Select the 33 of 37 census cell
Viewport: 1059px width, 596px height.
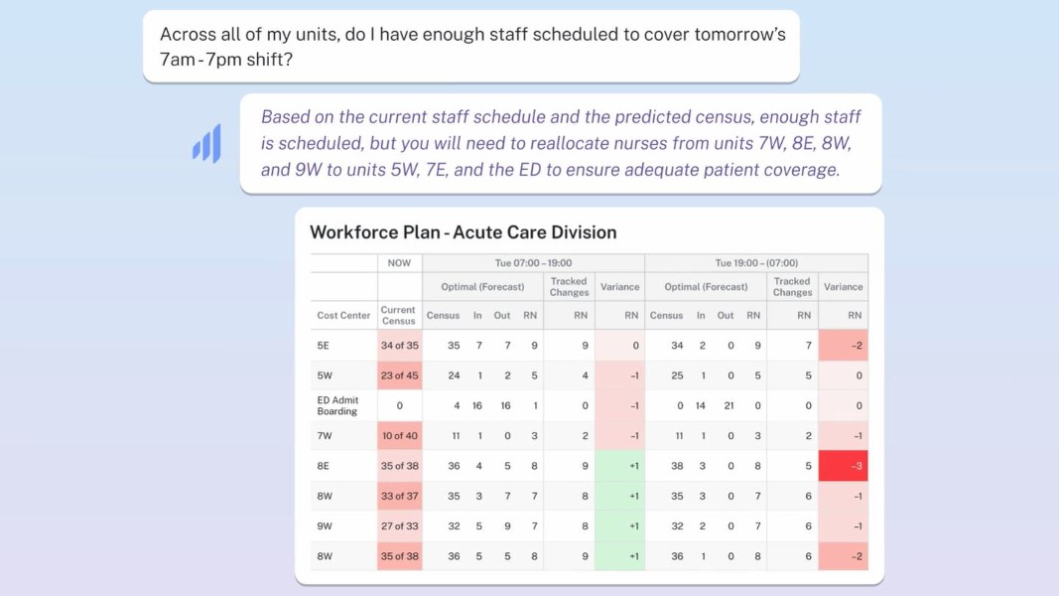coord(399,496)
